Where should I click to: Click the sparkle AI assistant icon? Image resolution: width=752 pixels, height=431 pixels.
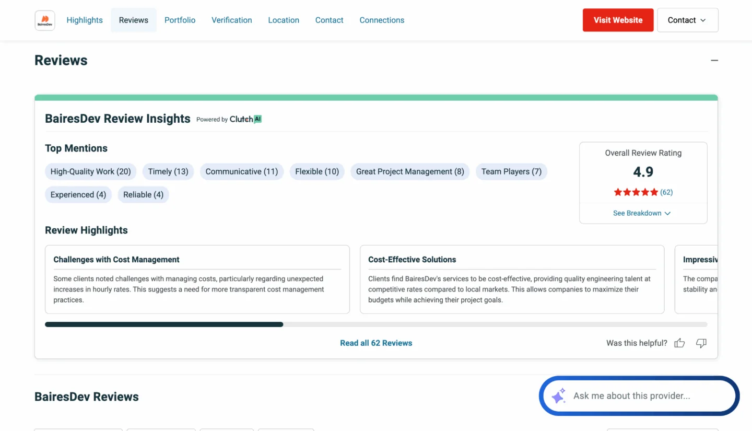click(x=558, y=396)
